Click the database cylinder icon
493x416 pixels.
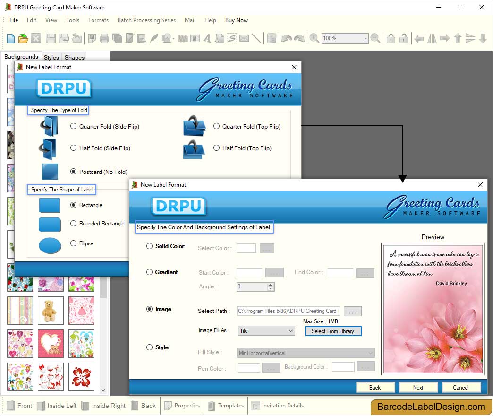point(272,38)
